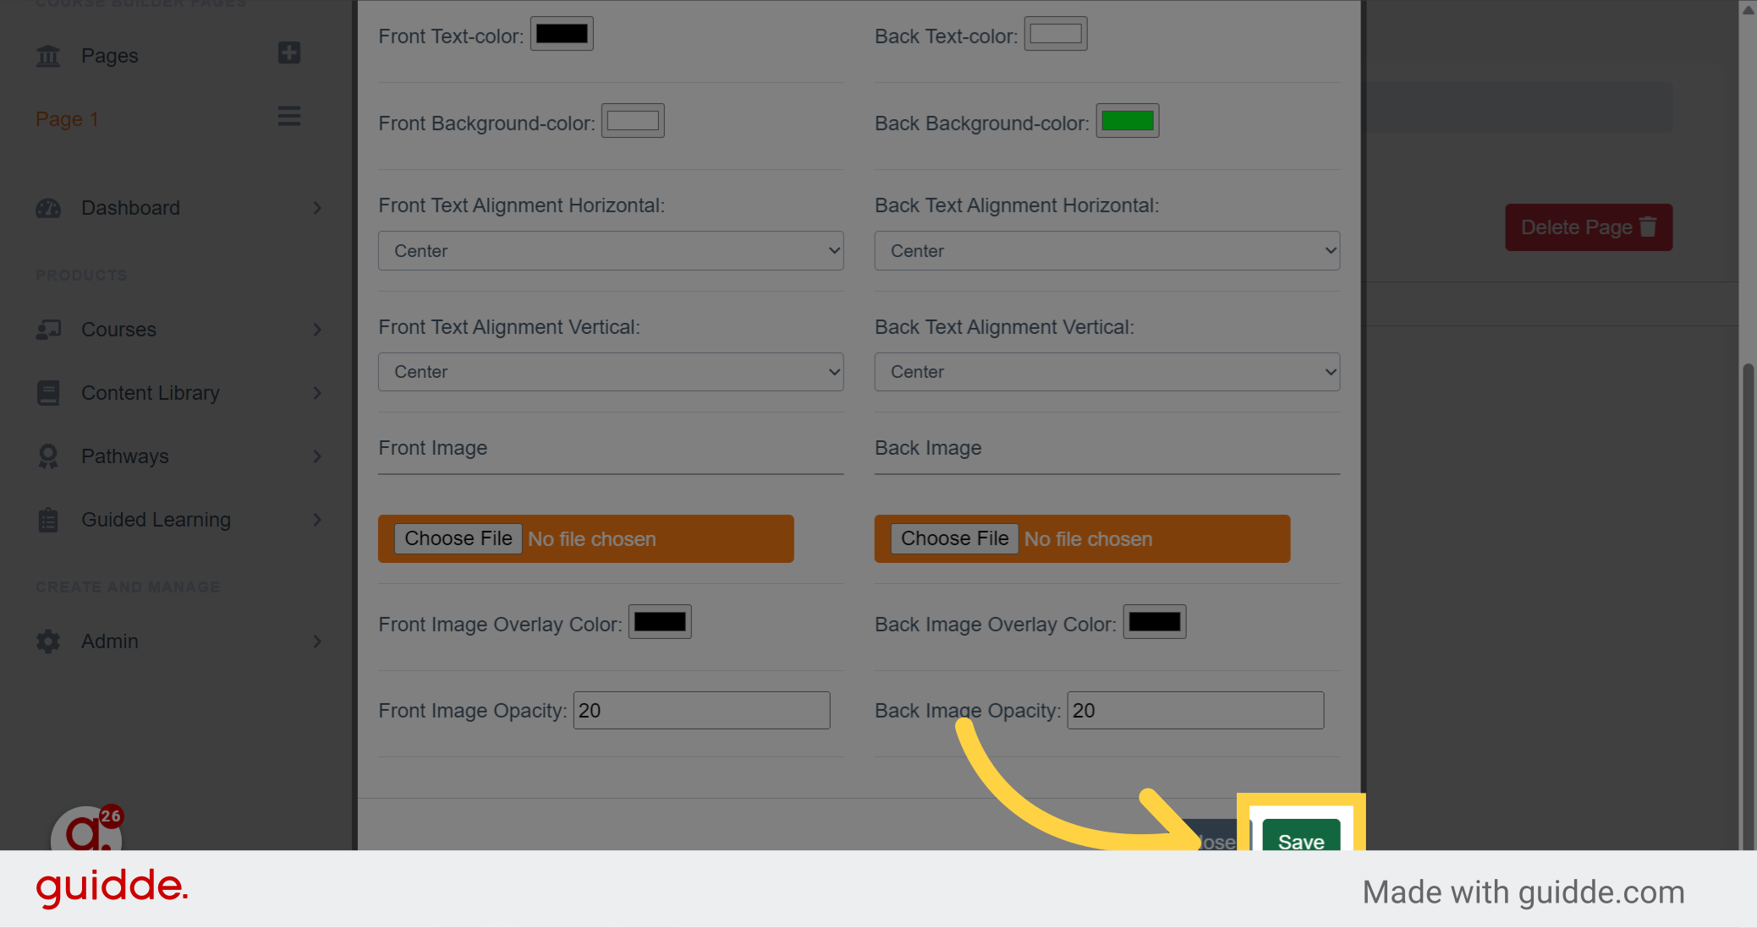Click Choose File for Front Image upload
This screenshot has height=928, width=1757.
click(457, 539)
